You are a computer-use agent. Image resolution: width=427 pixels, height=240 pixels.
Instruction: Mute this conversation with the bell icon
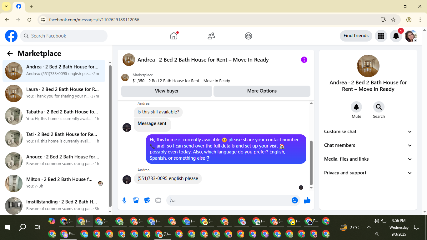click(356, 107)
